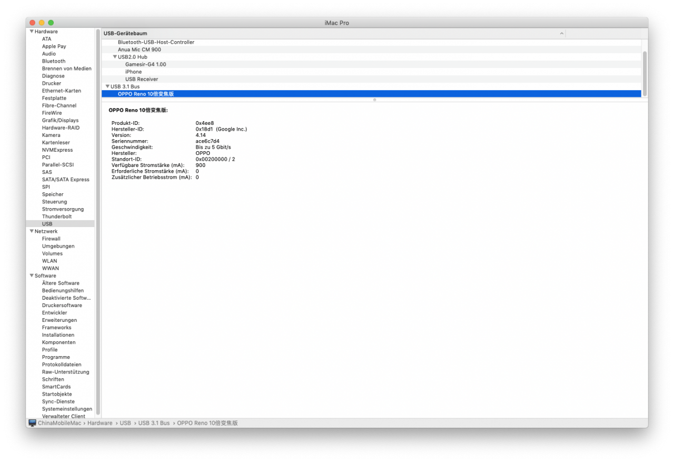Viewport: 674px width, 462px height.
Task: Select Fibre-Channel in the sidebar
Action: pyautogui.click(x=59, y=105)
